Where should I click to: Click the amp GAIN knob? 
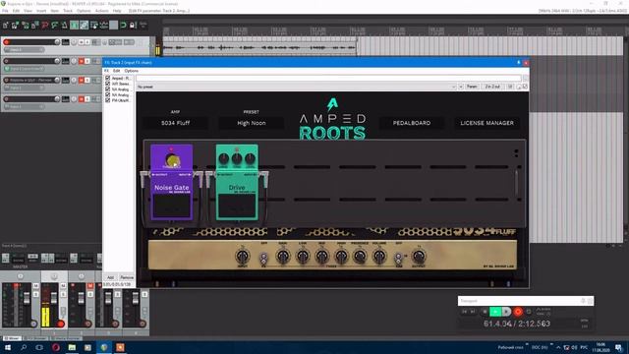(283, 256)
